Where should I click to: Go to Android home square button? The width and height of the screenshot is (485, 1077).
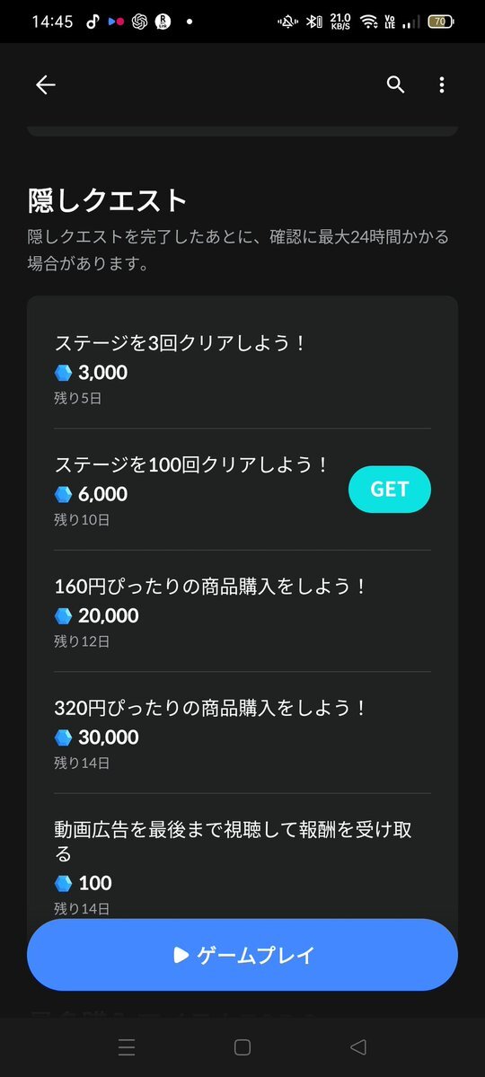click(x=242, y=1046)
